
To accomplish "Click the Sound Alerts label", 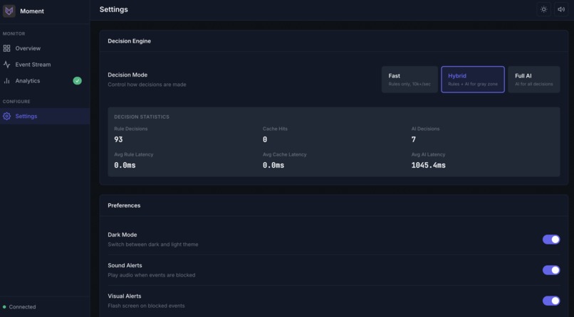I will click(125, 265).
